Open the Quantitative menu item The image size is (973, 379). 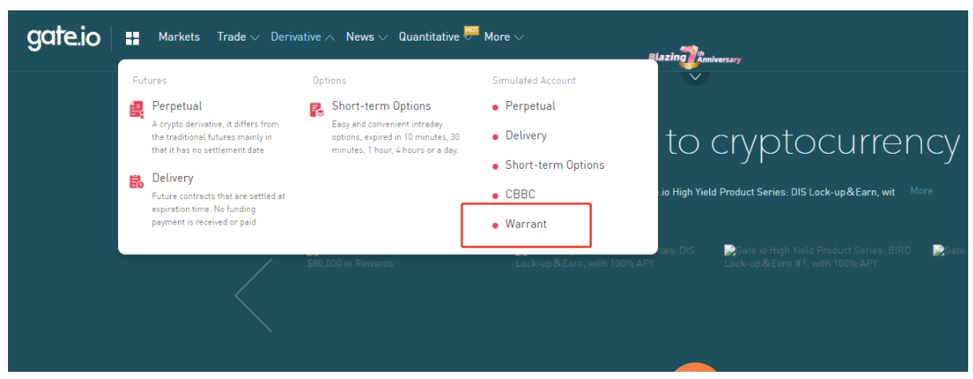click(429, 37)
